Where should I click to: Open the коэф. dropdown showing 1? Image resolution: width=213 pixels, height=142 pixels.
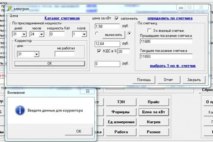click(x=84, y=34)
